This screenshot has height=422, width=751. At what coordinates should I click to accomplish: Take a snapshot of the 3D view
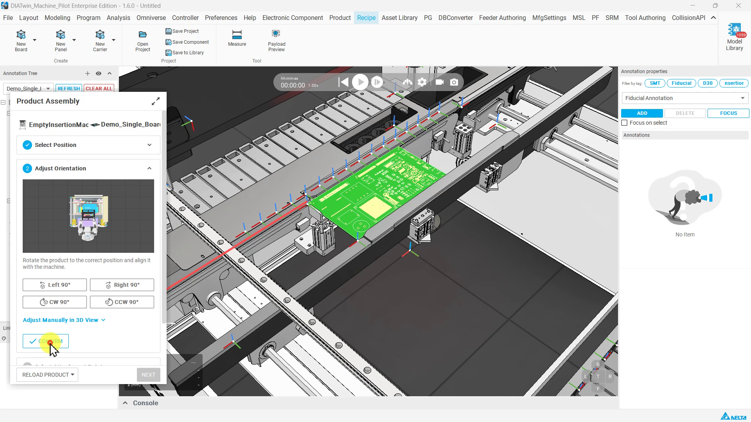coord(454,82)
